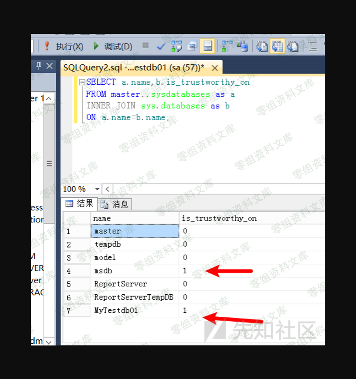Select the results to text icon

click(262, 46)
